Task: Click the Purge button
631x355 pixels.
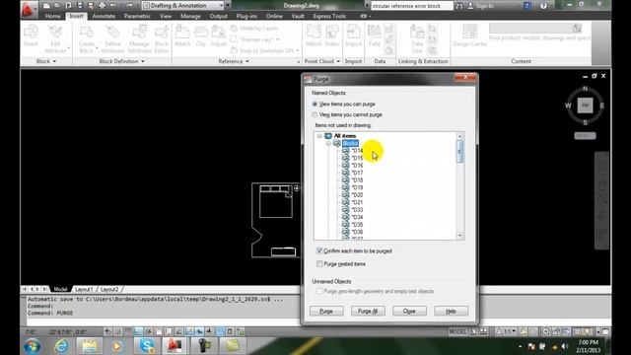Action: tap(326, 312)
